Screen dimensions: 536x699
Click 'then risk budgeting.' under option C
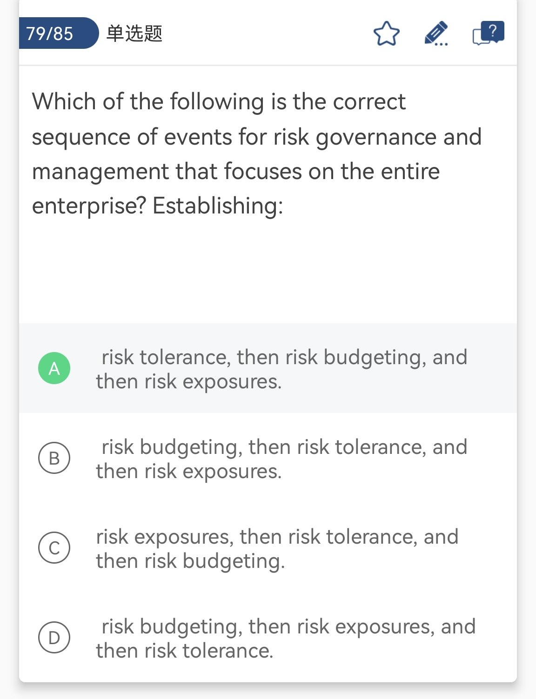pos(190,561)
